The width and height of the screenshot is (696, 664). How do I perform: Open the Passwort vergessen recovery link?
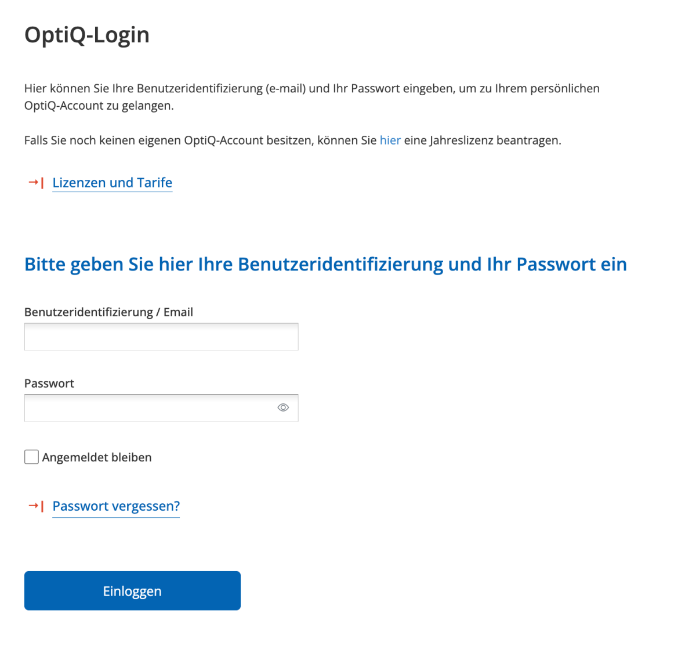[115, 506]
